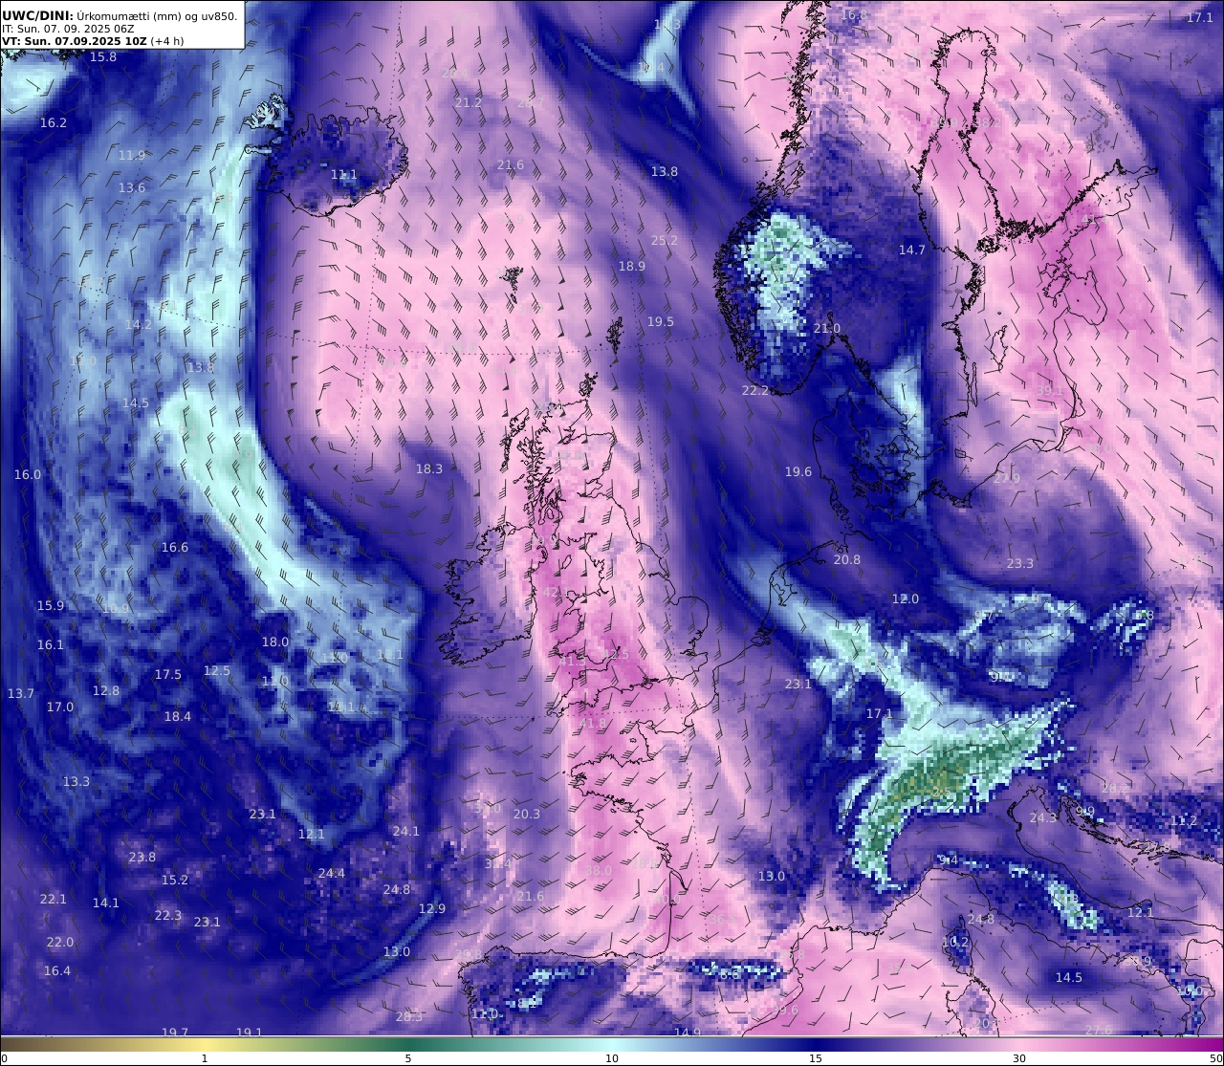Click the map value '13.6'
Viewport: 1224px width, 1066px height.
click(132, 188)
